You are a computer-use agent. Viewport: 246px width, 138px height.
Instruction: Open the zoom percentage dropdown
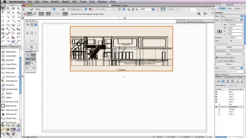(x=153, y=9)
